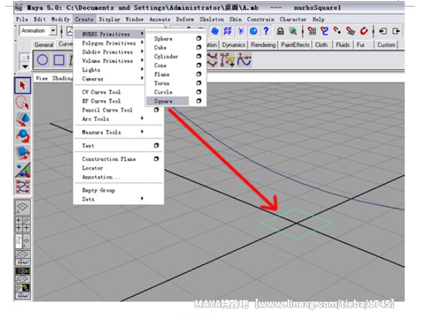
Task: Open Text option box
Action: (156, 145)
